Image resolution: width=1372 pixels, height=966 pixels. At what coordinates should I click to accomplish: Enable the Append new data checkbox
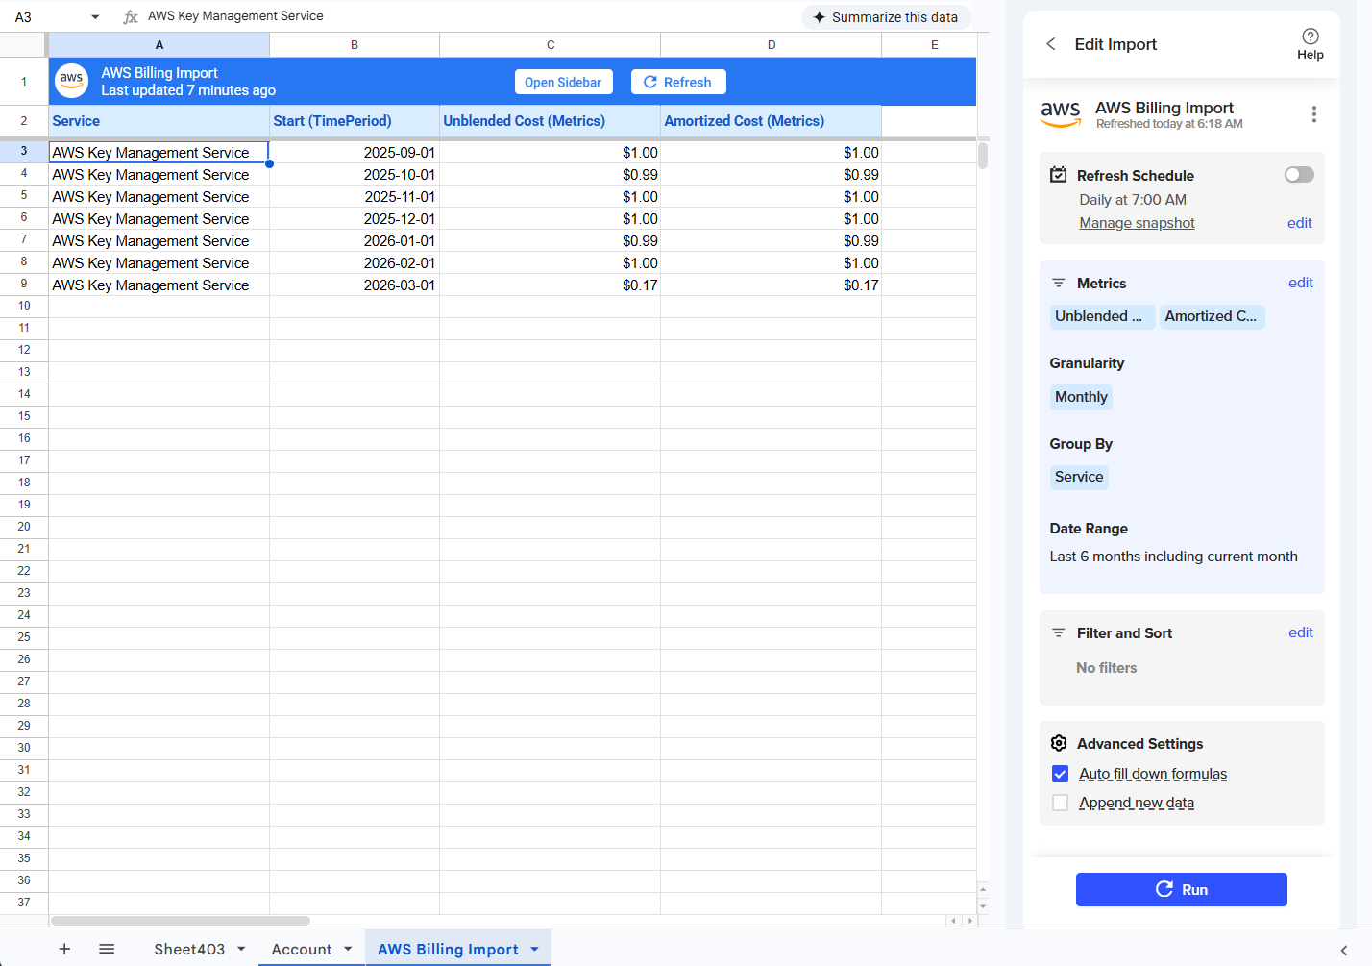click(1060, 803)
